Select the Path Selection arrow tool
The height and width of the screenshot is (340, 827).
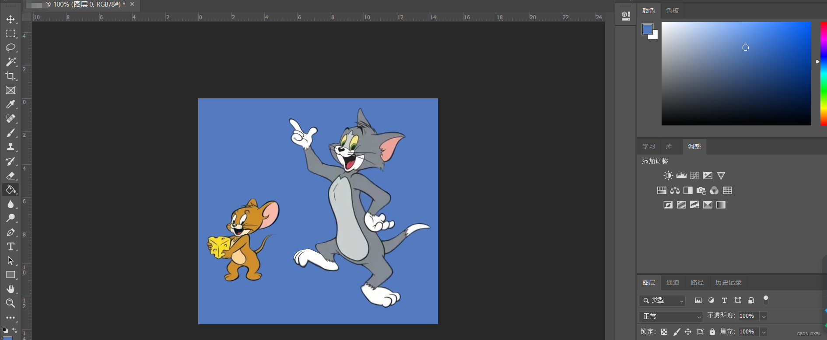[11, 260]
